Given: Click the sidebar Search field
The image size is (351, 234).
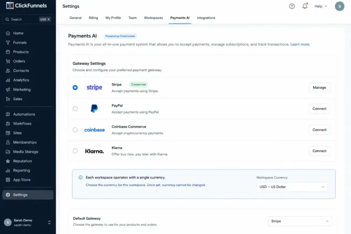Looking at the screenshot, I should pyautogui.click(x=28, y=20).
